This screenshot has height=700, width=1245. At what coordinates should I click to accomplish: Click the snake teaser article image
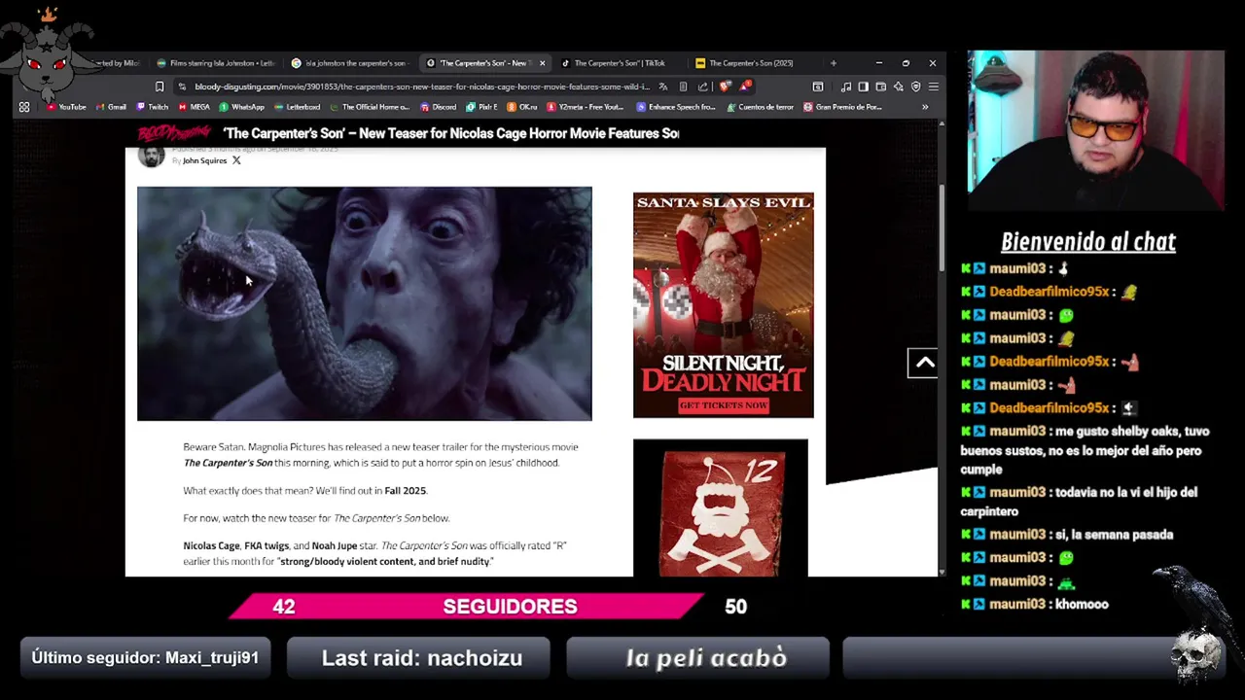click(364, 303)
